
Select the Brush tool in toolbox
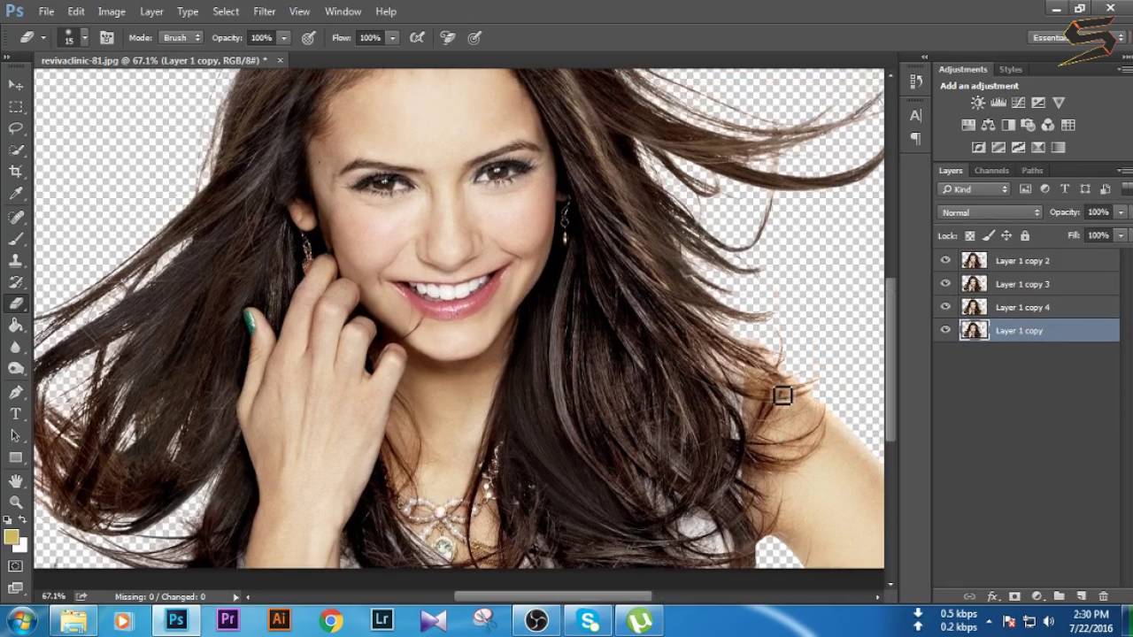tap(16, 239)
